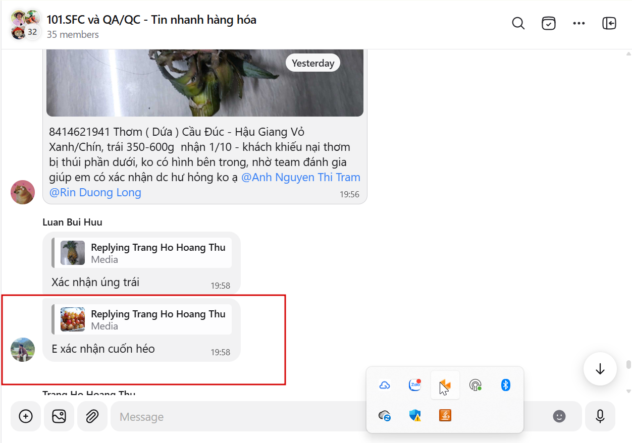The height and width of the screenshot is (443, 632).
Task: Open the quoted reply with the pineapple thumbnail
Action: point(142,253)
